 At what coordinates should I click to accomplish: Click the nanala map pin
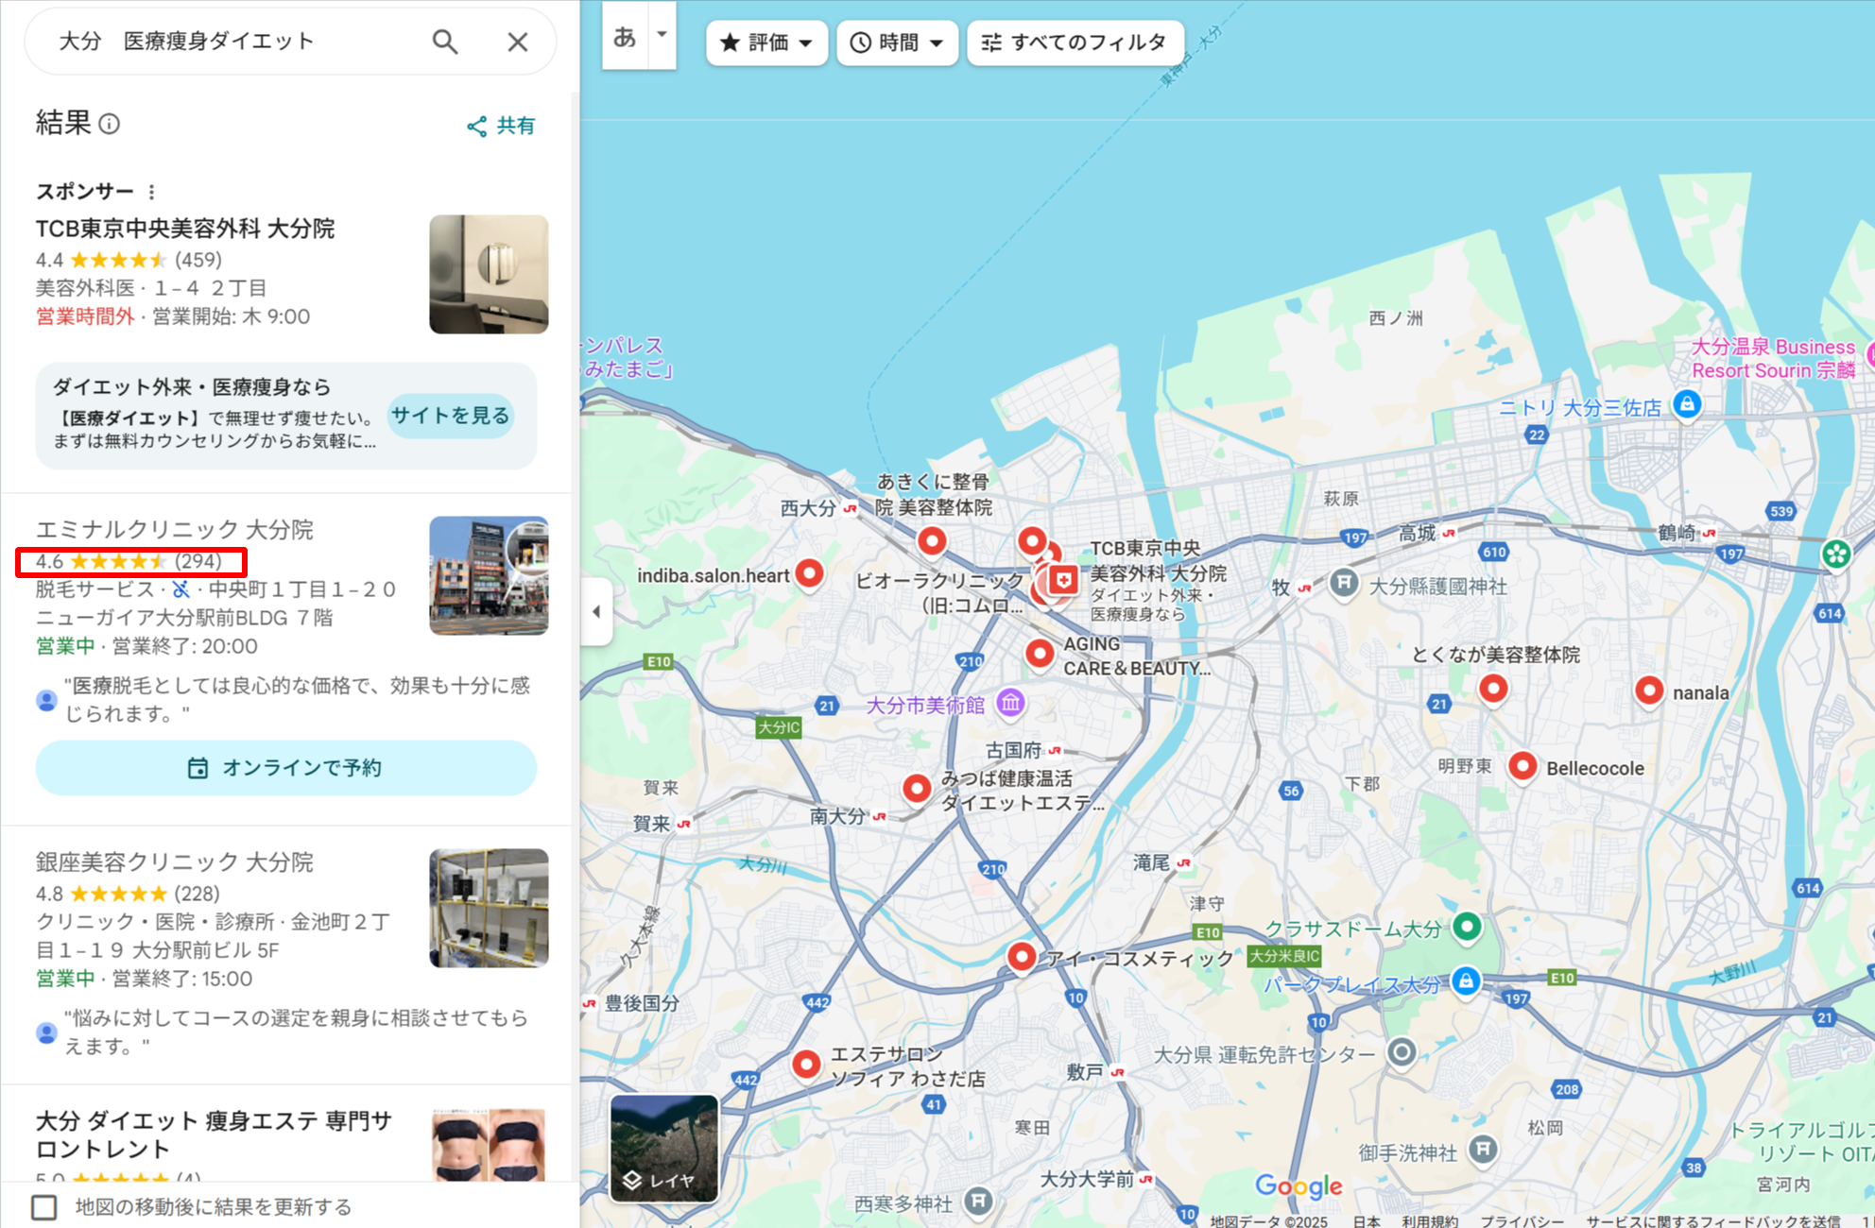pyautogui.click(x=1649, y=691)
